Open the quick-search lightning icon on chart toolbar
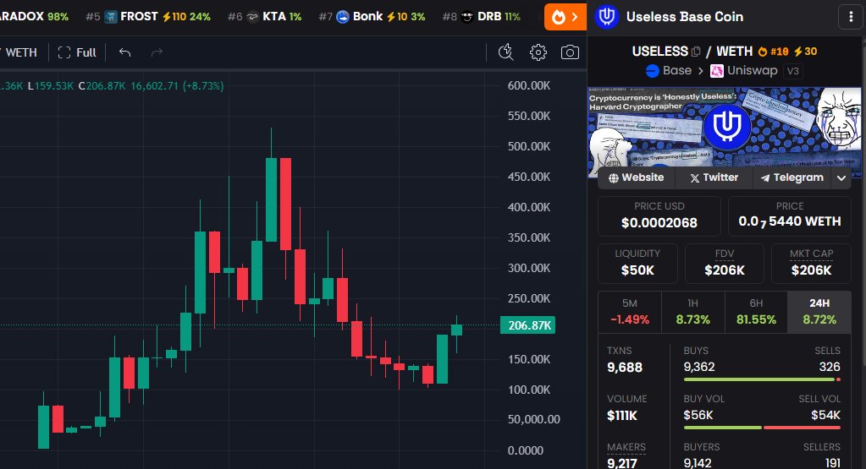Viewport: 866px width, 469px height. tap(506, 52)
